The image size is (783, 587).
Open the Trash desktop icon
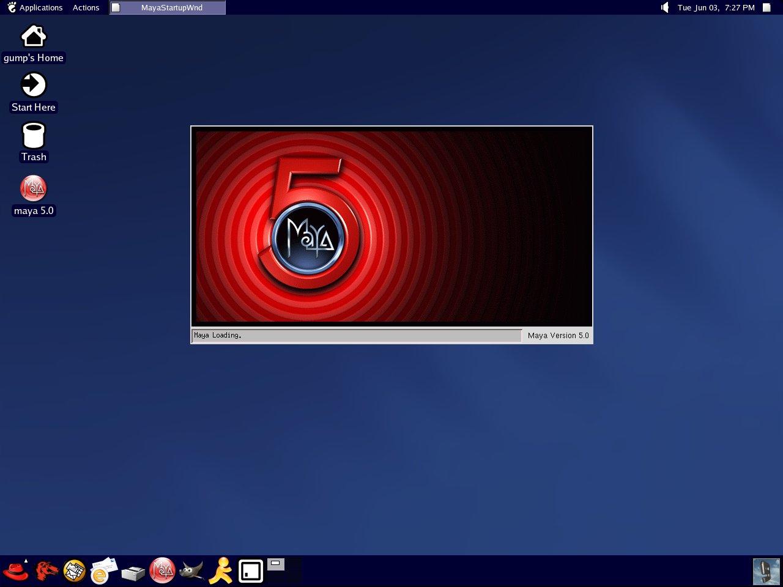coord(34,142)
